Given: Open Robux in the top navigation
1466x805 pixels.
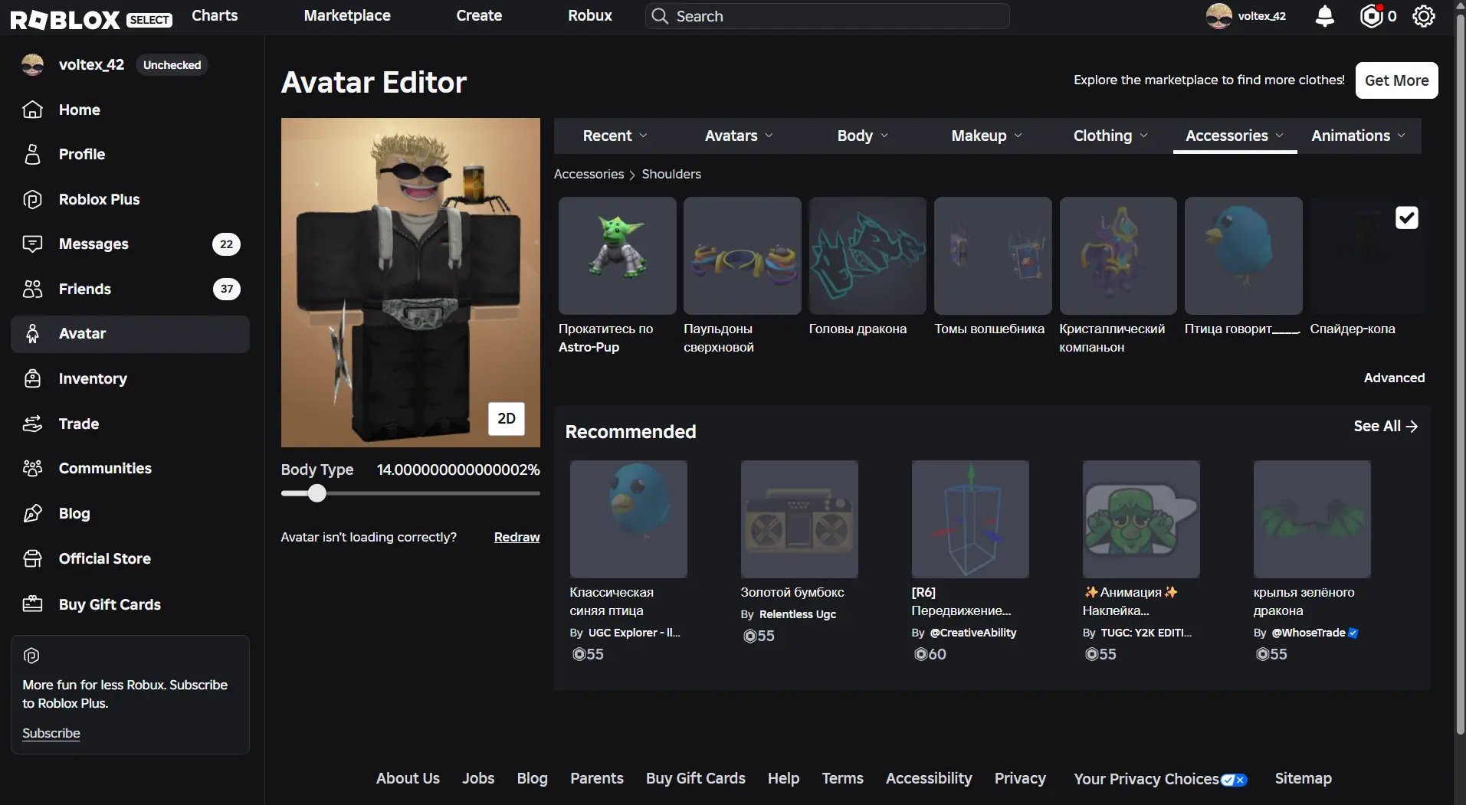Looking at the screenshot, I should click(x=590, y=15).
